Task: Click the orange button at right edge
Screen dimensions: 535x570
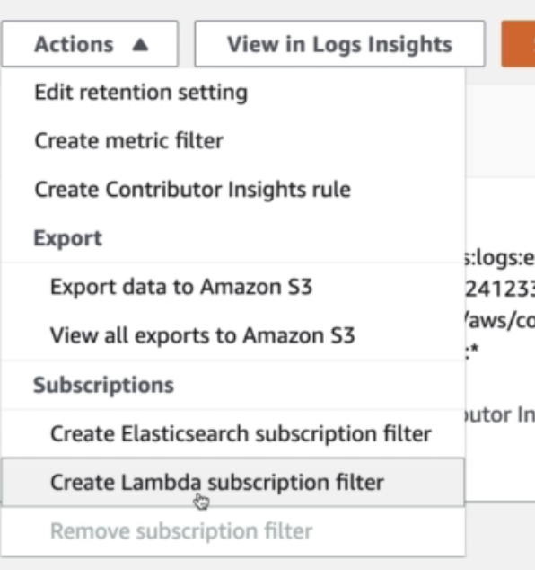Action: (x=518, y=44)
